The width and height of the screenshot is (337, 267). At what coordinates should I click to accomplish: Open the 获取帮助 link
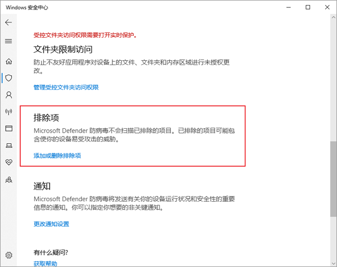click(x=45, y=263)
